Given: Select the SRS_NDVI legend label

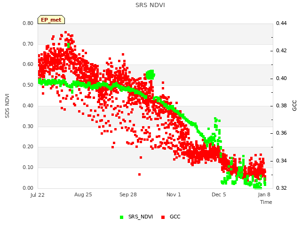Looking at the screenshot, I should point(141,217).
